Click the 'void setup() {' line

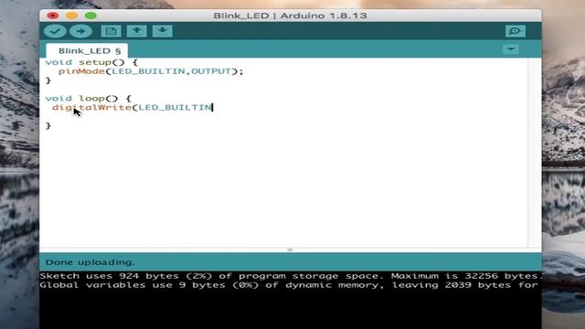tap(91, 62)
